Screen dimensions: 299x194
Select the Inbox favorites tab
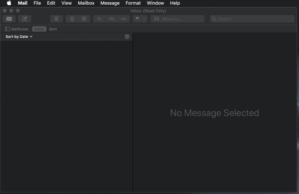pos(39,29)
